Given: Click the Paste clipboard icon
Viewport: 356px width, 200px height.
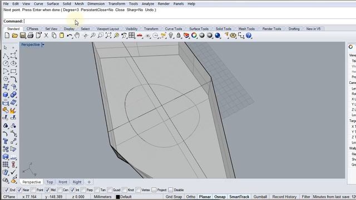Looking at the screenshot, I should [x=62, y=36].
